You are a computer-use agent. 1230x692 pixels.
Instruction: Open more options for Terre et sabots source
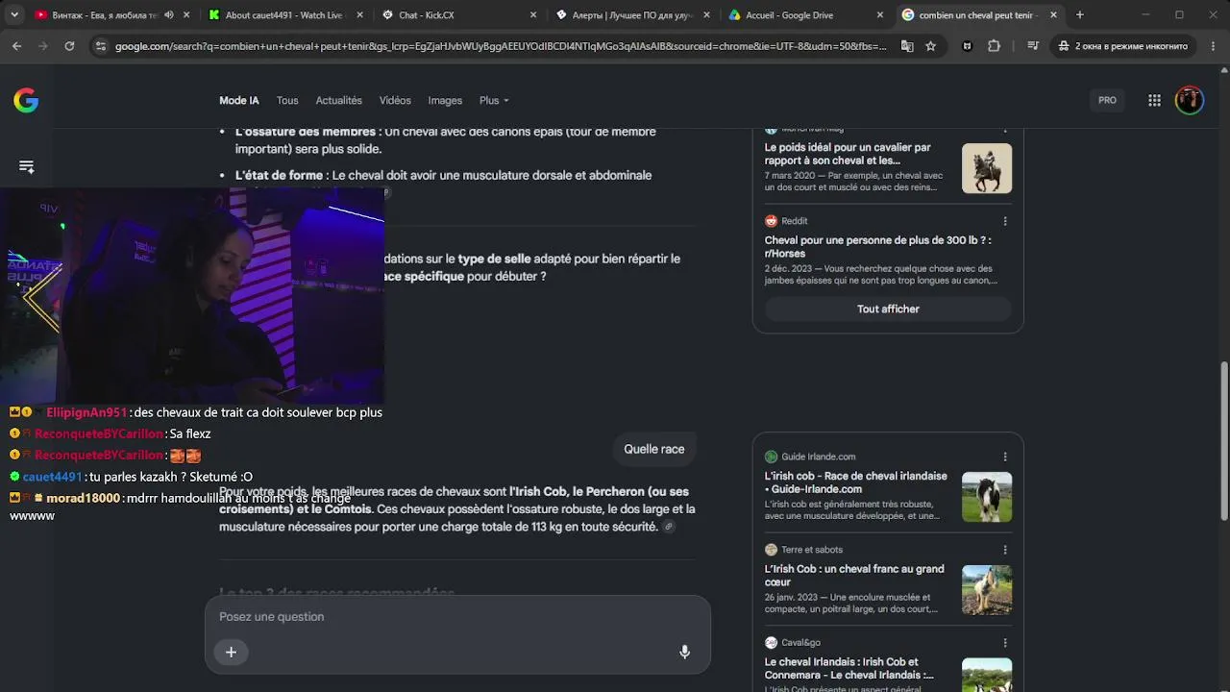click(x=1005, y=550)
